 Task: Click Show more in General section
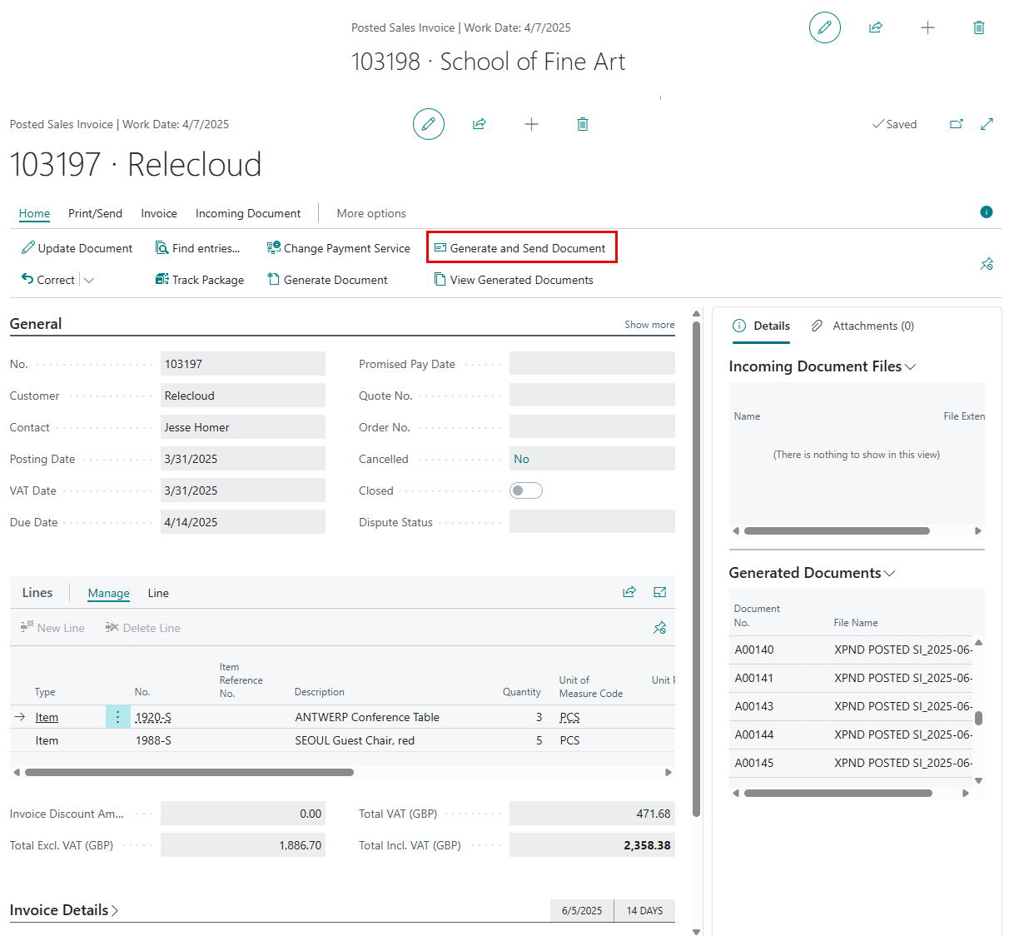coord(649,325)
